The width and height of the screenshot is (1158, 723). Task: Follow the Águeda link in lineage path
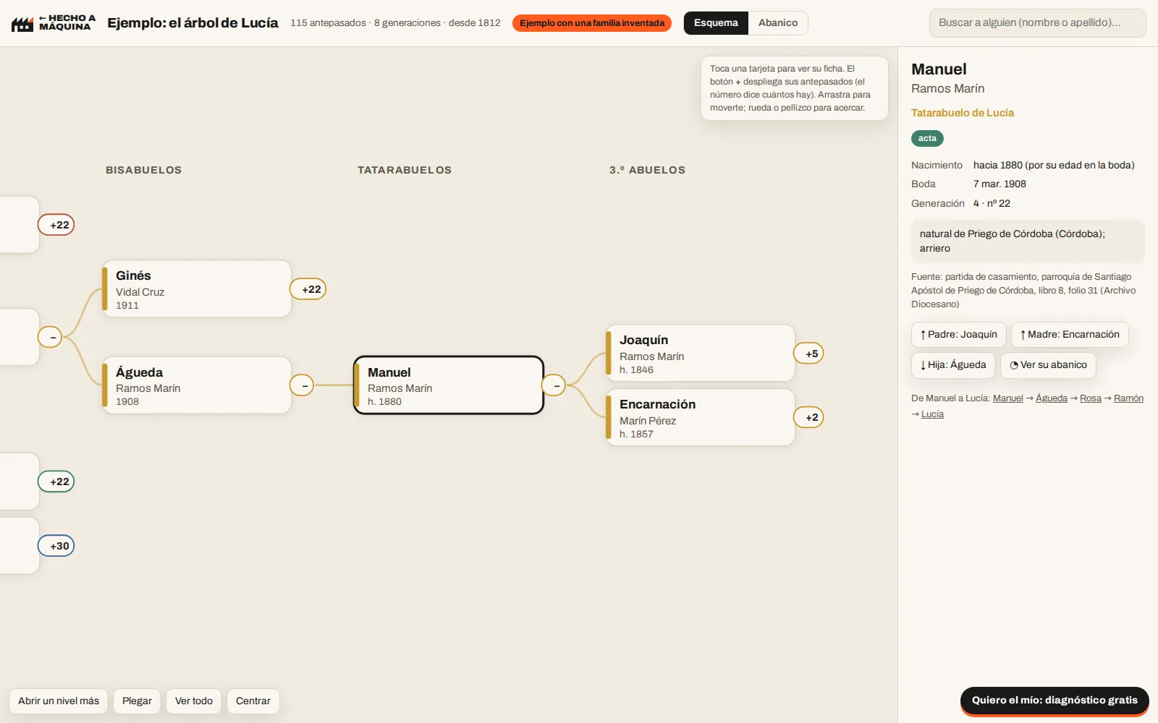(1051, 398)
